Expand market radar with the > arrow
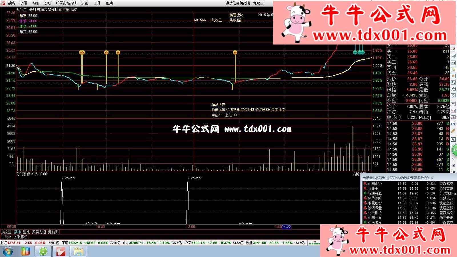Screen dimensions: 457x257 point(432,178)
